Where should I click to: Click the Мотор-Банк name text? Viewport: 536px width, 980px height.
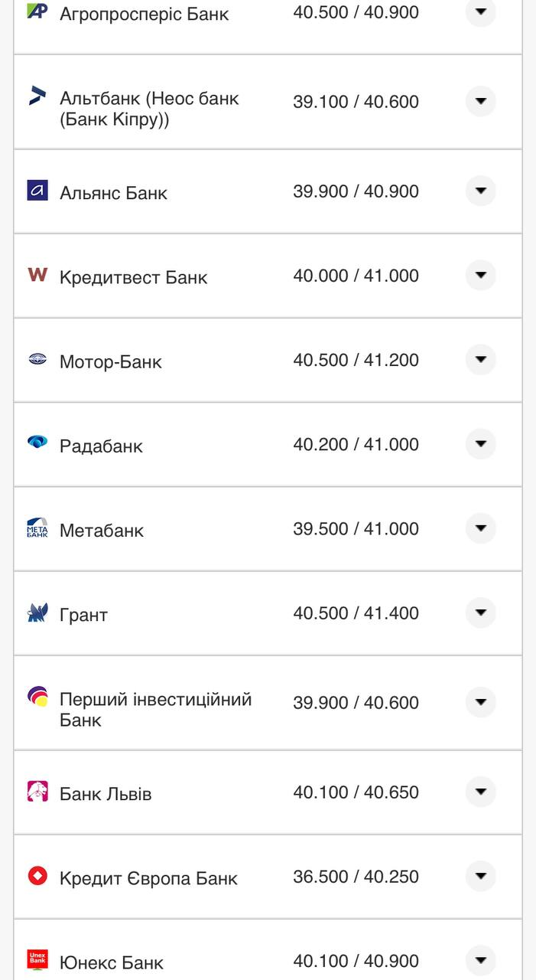point(111,361)
